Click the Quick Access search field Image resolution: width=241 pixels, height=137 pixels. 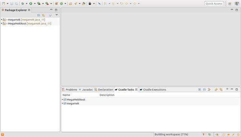[x=214, y=4]
